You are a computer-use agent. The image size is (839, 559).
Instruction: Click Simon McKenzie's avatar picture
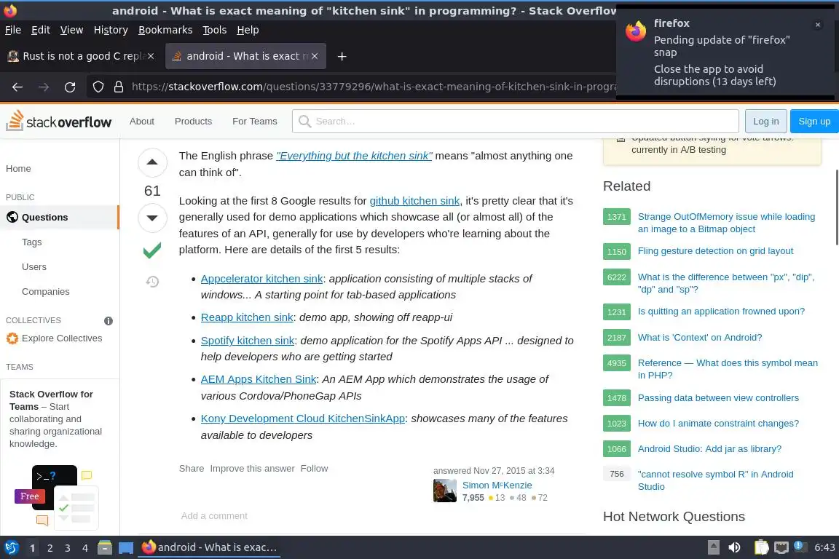[x=445, y=491]
